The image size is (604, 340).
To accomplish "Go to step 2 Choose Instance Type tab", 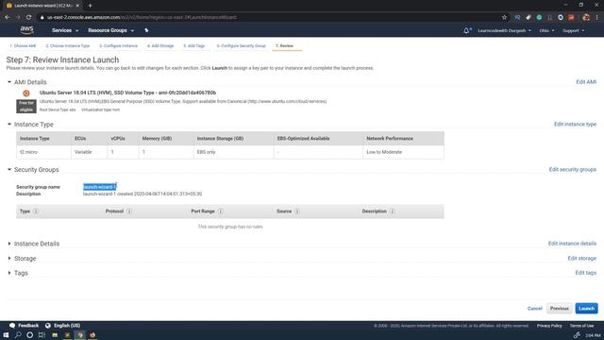I will pyautogui.click(x=67, y=46).
